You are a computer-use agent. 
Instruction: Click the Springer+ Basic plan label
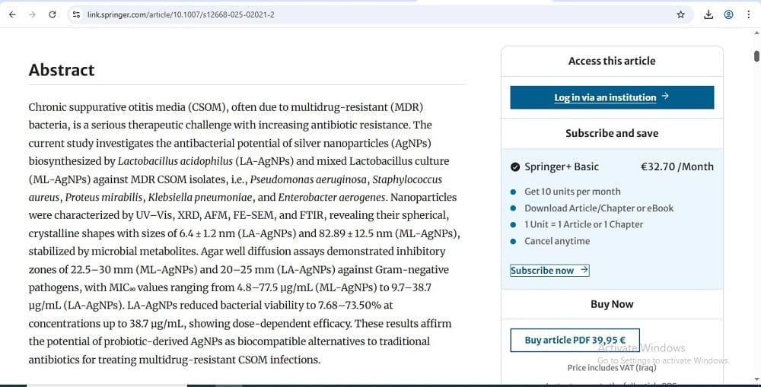[562, 167]
